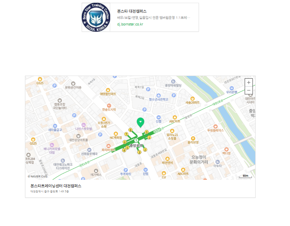This screenshot has height=226, width=290.
Task: Click the 밀라노21 쇼핑몰 icon
Action: (172, 131)
